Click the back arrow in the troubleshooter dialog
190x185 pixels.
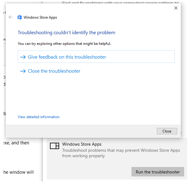point(11,17)
